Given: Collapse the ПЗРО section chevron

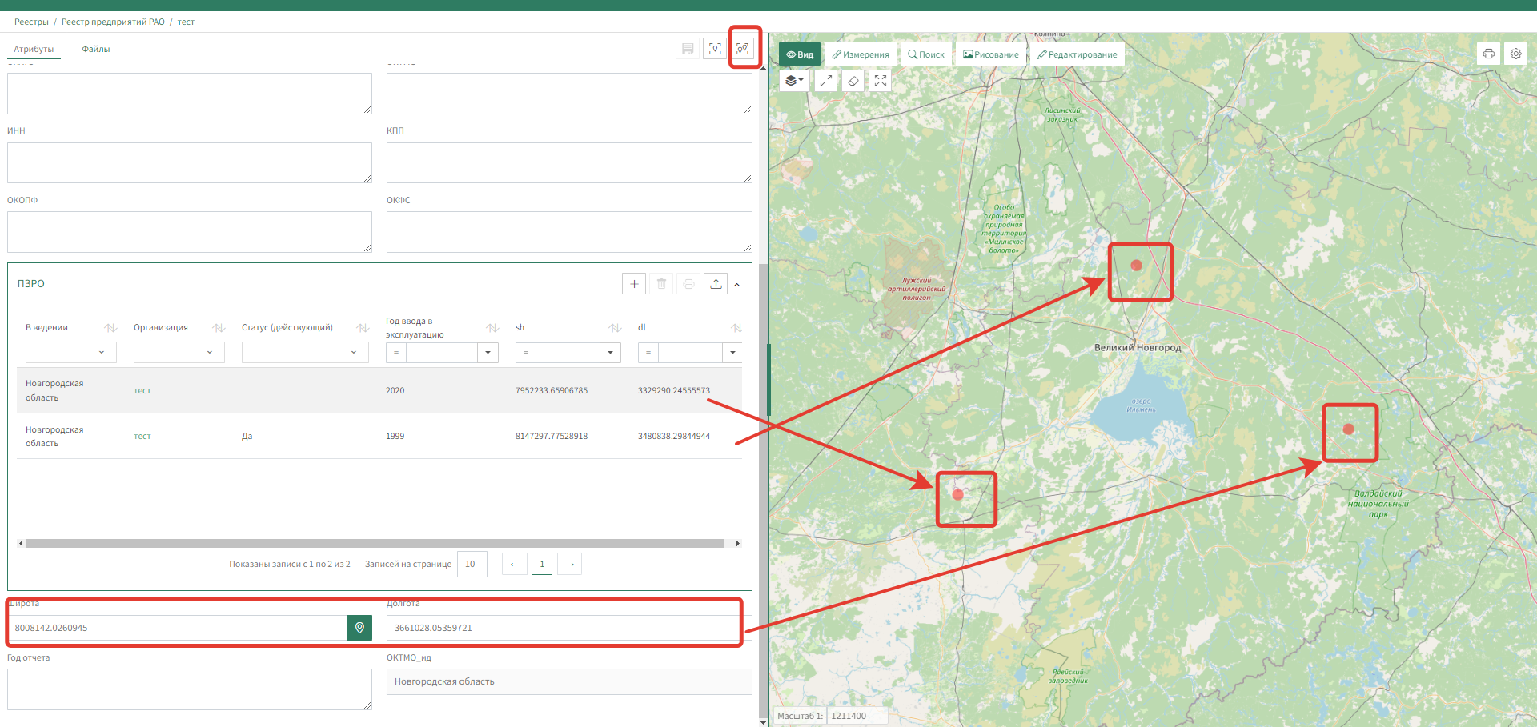Looking at the screenshot, I should click(737, 285).
